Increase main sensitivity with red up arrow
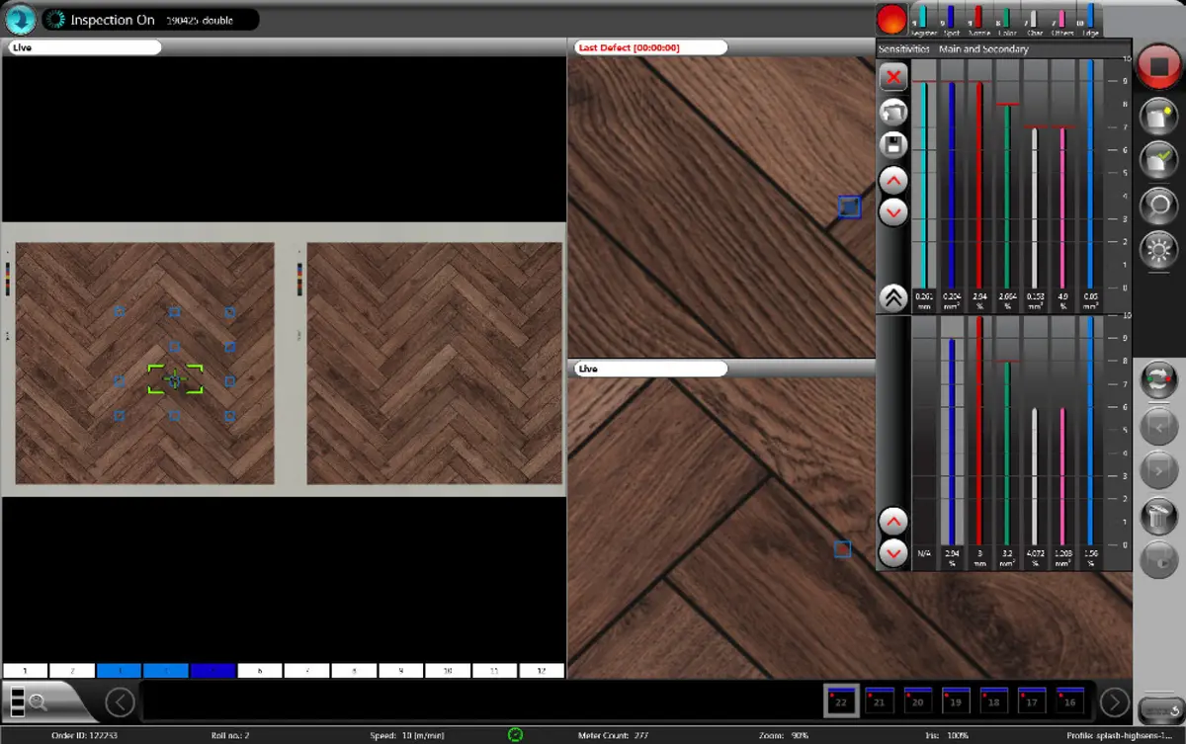This screenshot has height=744, width=1186. tap(892, 181)
